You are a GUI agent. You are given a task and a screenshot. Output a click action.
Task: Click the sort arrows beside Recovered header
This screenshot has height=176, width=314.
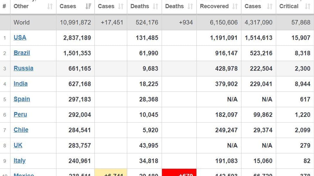[x=235, y=6]
